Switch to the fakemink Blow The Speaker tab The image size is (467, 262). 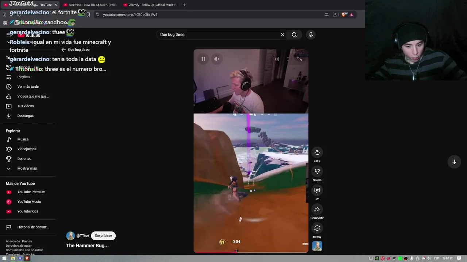[x=89, y=5]
